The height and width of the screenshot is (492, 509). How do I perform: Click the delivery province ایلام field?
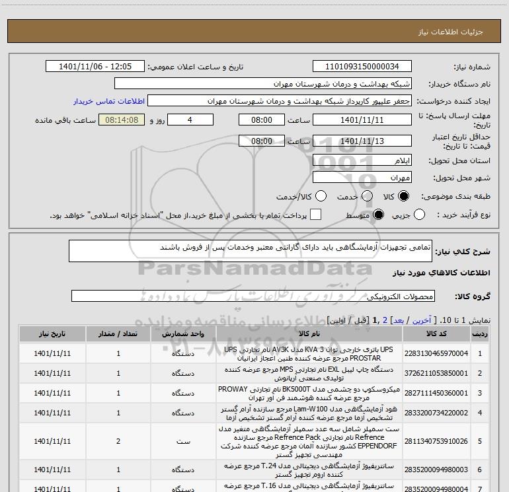[x=362, y=160]
